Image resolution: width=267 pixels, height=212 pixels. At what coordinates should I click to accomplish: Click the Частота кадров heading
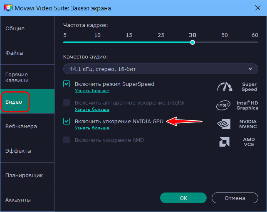click(86, 25)
